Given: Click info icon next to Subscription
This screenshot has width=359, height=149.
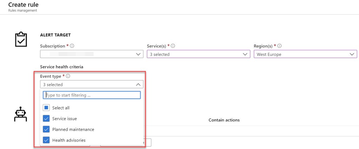Looking at the screenshot, I should pos(72,46).
